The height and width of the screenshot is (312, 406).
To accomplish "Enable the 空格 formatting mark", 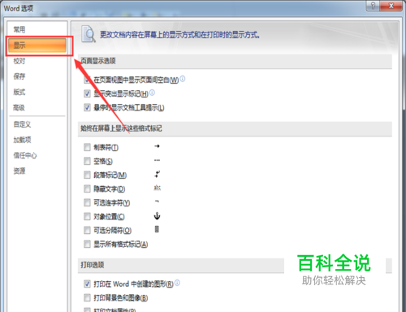I will click(87, 161).
